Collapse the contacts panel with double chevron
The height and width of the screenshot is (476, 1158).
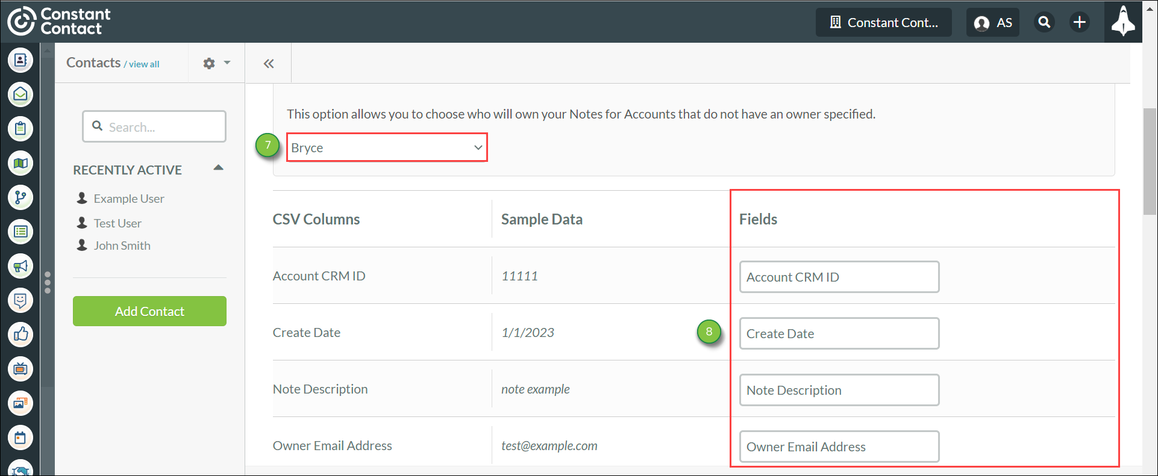(269, 64)
